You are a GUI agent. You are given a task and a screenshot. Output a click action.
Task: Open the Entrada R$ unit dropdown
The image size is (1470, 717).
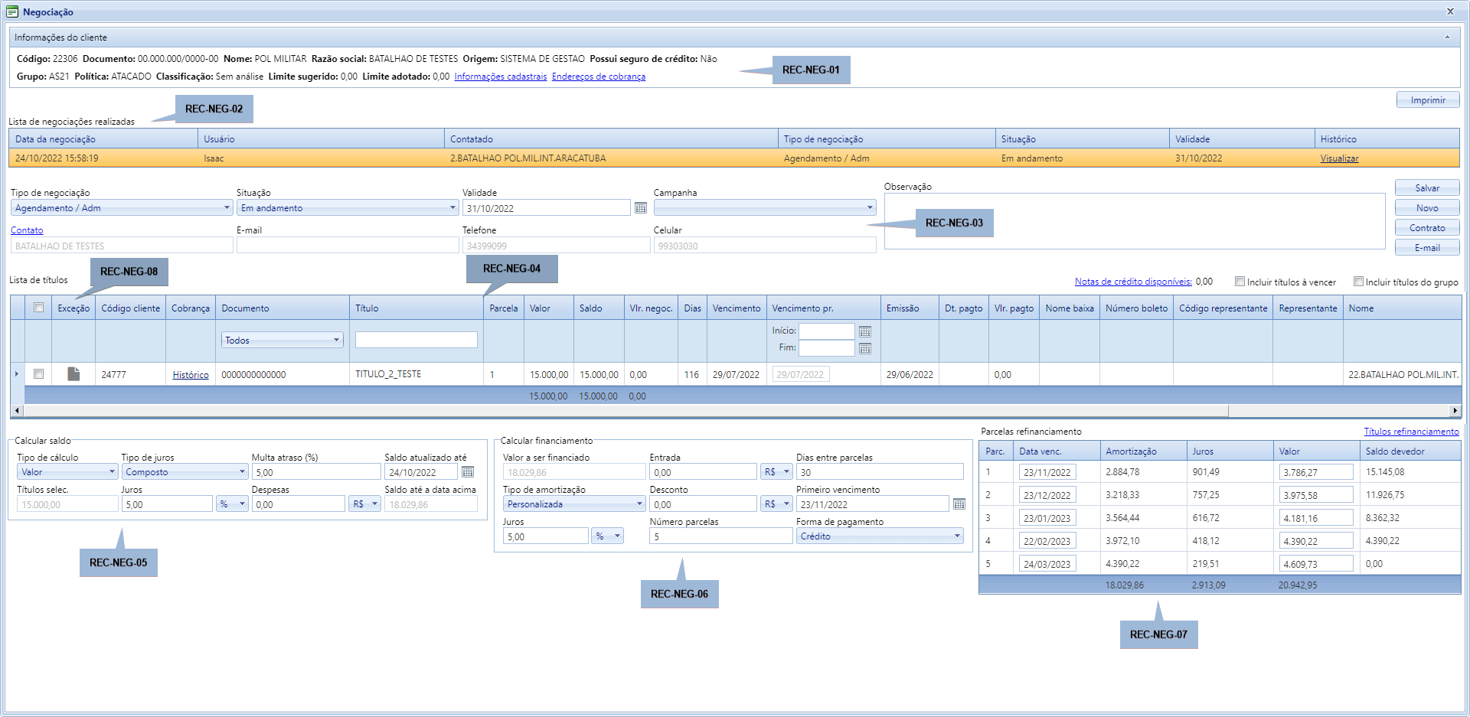[776, 472]
